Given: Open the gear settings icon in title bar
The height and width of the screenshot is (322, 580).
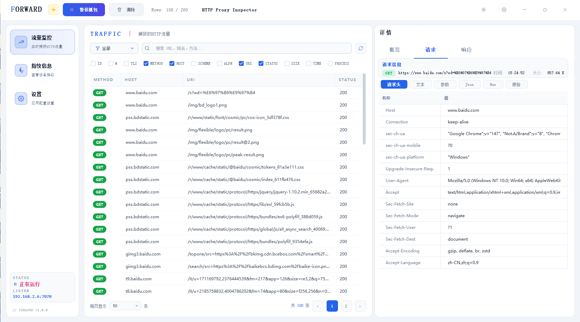Looking at the screenshot, I should (504, 10).
